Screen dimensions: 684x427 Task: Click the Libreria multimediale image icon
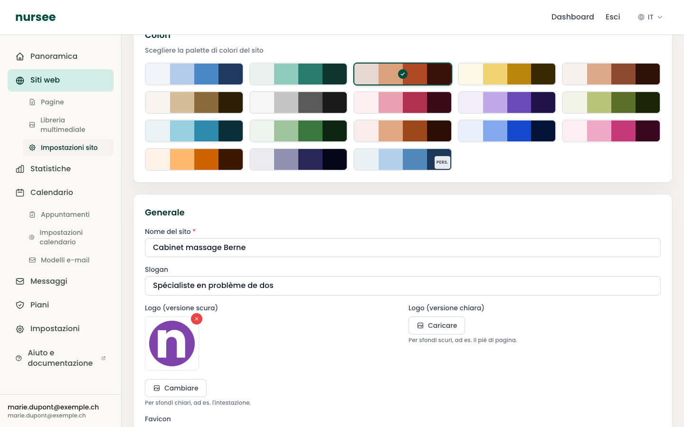tap(32, 125)
